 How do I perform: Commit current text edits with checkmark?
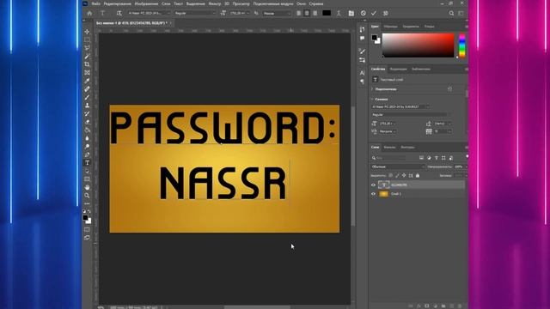point(374,13)
